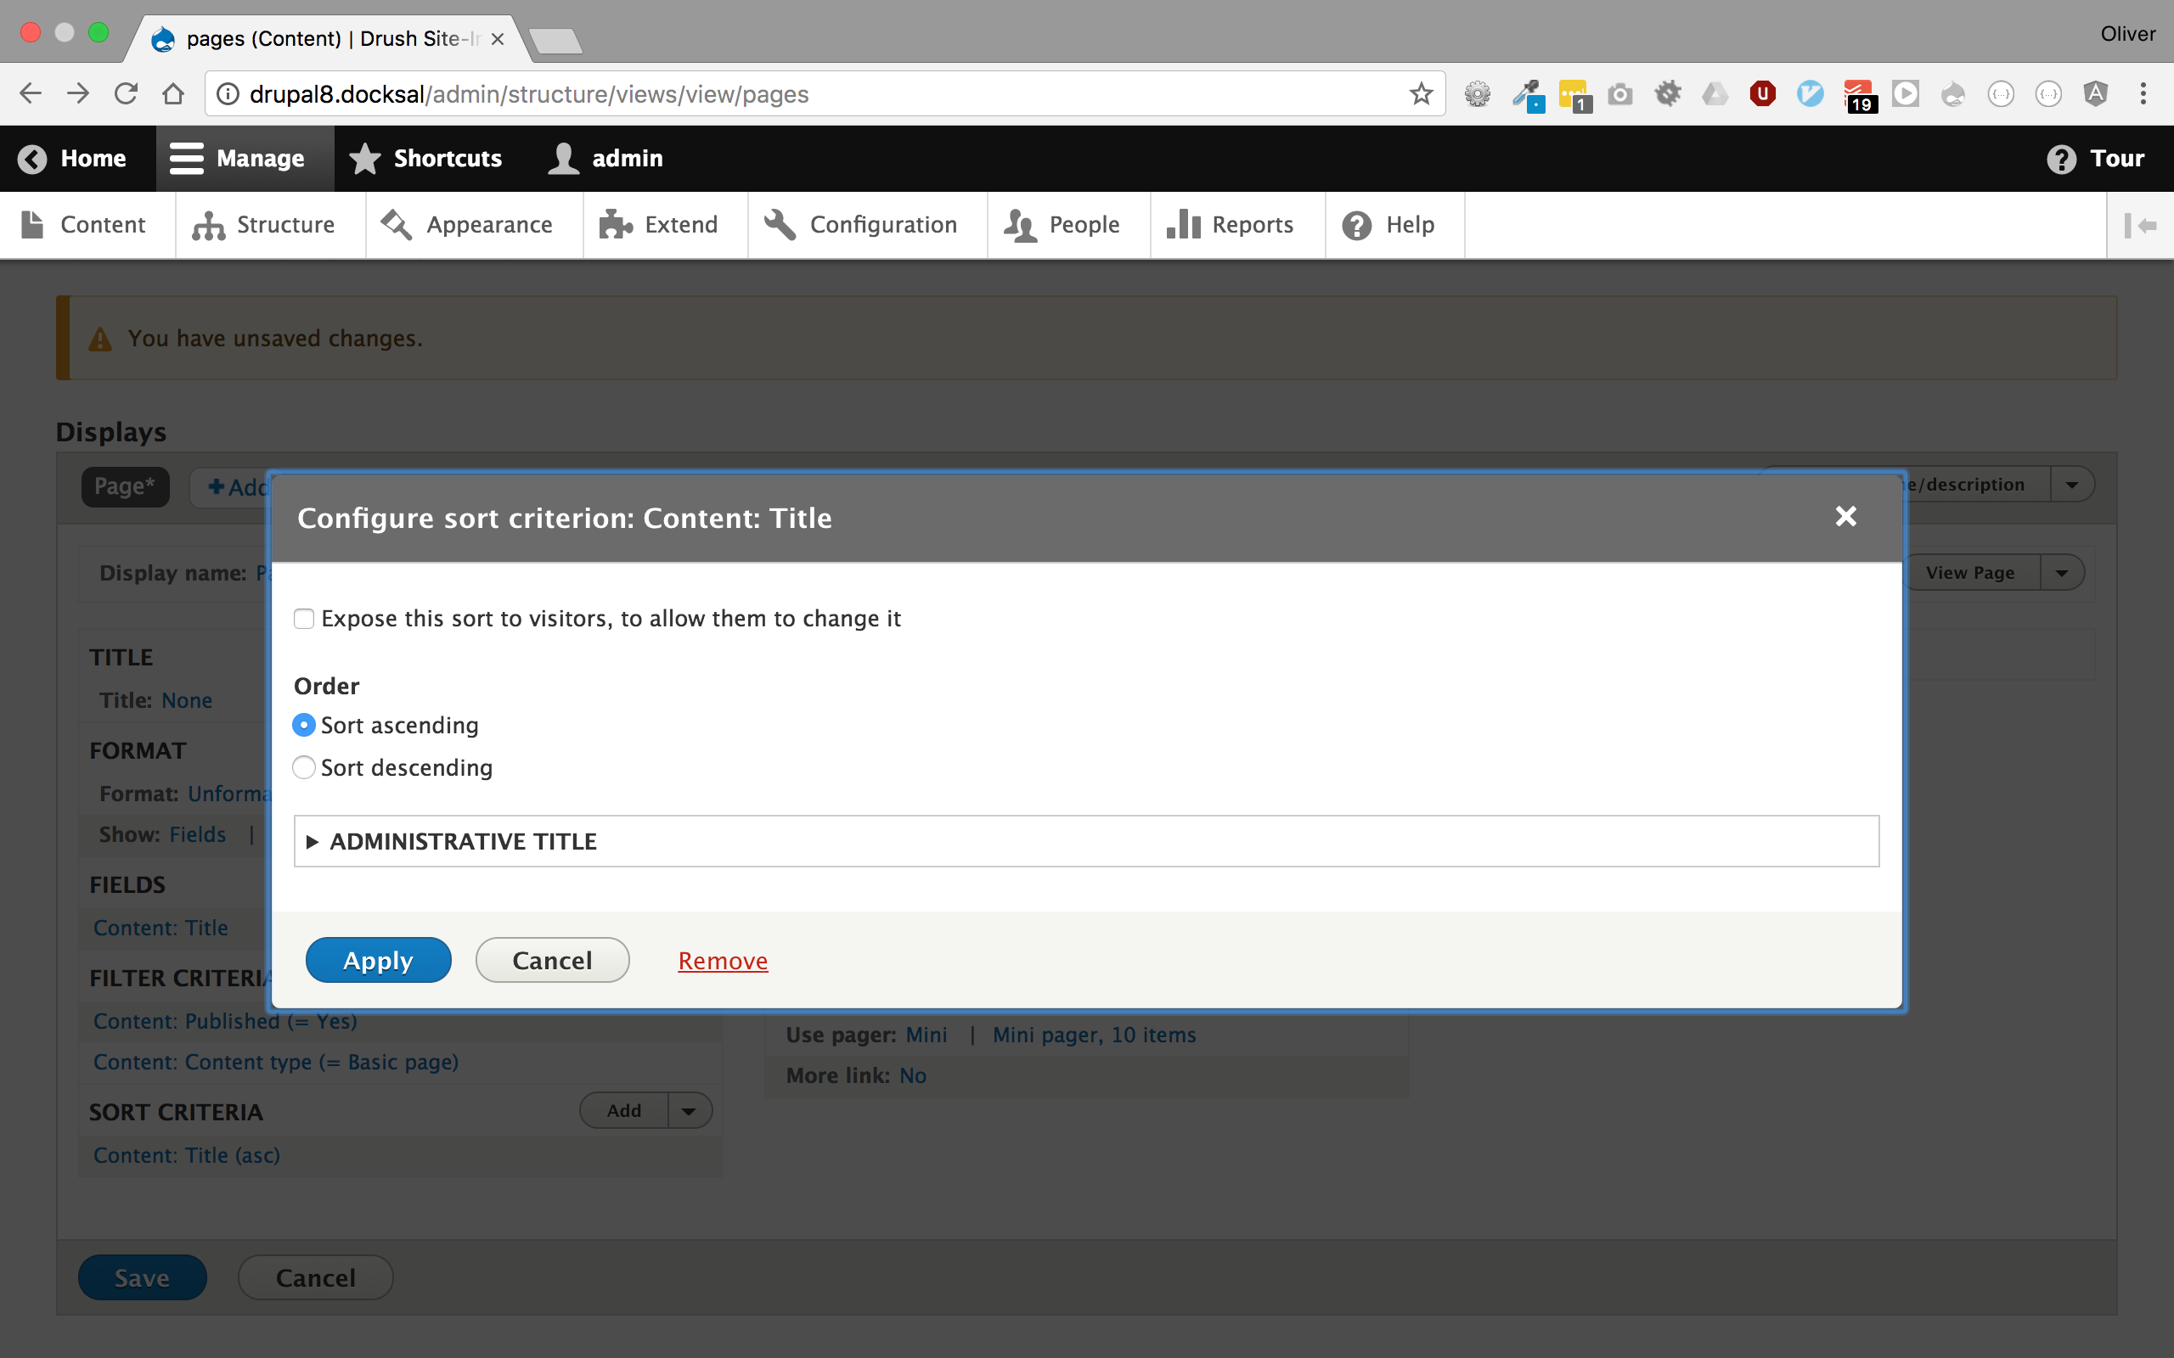Select the Sort ascending radio button

click(x=304, y=725)
